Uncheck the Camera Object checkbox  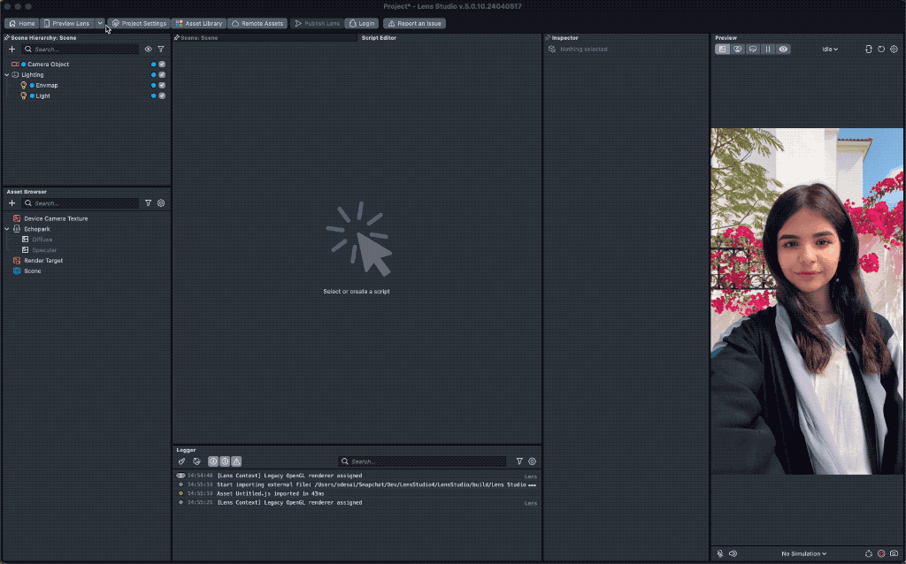(x=162, y=65)
